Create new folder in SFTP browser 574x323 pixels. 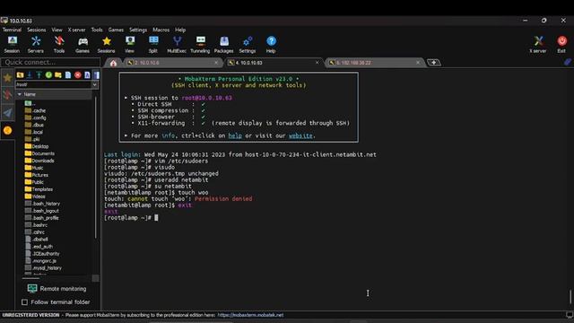click(x=58, y=75)
